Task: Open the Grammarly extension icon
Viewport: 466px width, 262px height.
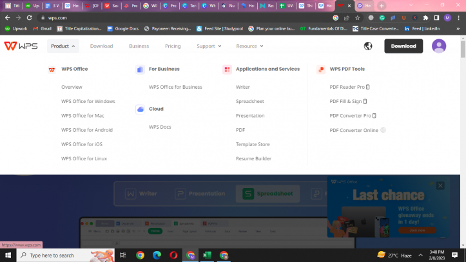Action: (x=382, y=18)
